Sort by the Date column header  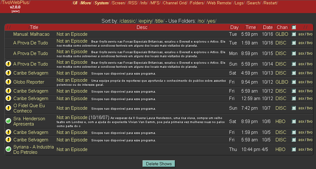coord(267,27)
